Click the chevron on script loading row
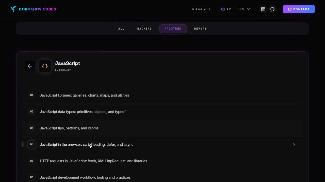The width and height of the screenshot is (325, 182). point(294,145)
